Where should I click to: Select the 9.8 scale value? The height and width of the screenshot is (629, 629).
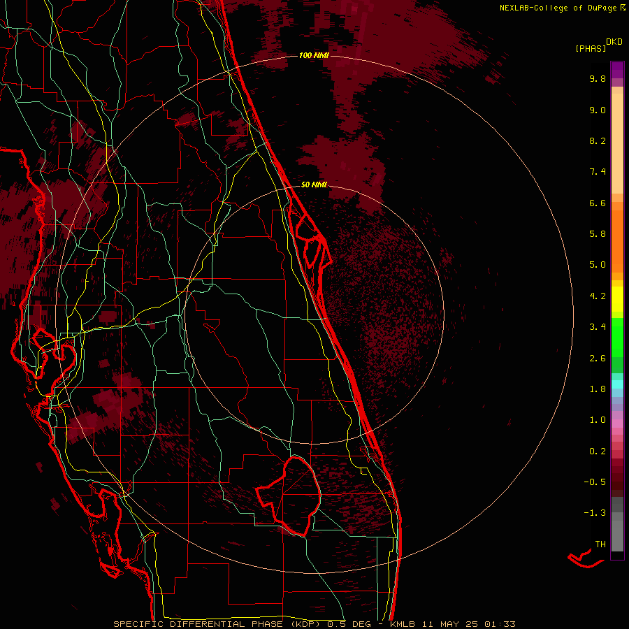tap(598, 79)
